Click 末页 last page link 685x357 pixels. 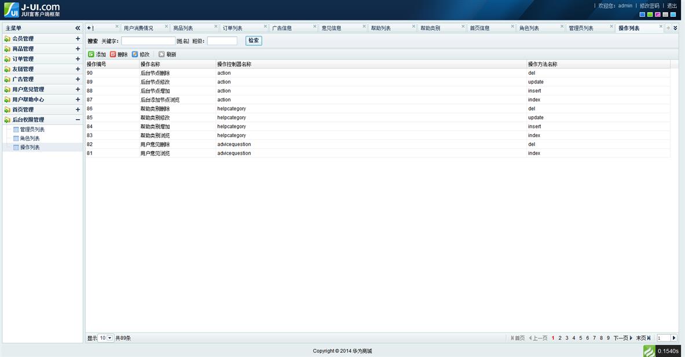point(643,338)
